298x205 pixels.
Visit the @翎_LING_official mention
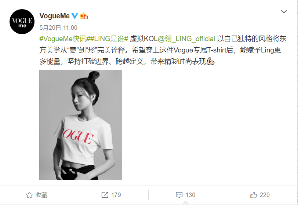pos(186,39)
